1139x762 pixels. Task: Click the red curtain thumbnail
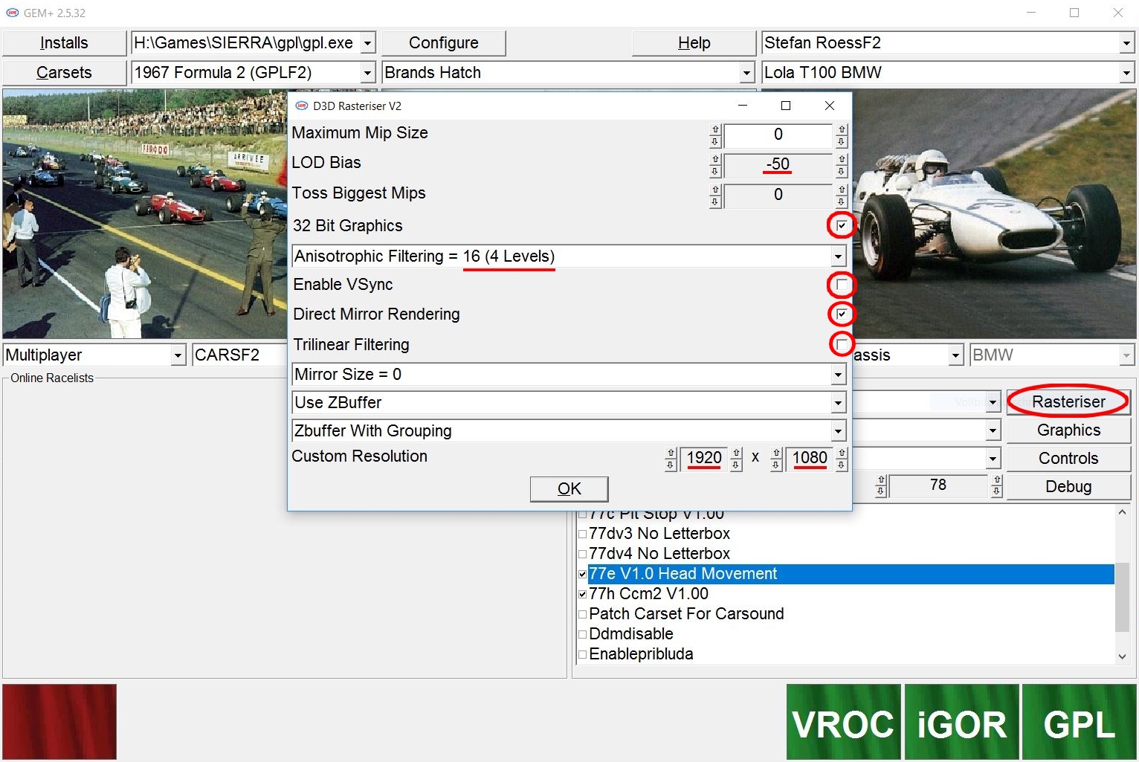(59, 721)
